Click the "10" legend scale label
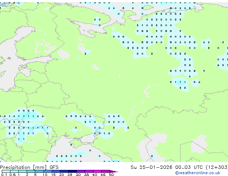This screenshot has width=228, height=176. [x=45, y=175]
